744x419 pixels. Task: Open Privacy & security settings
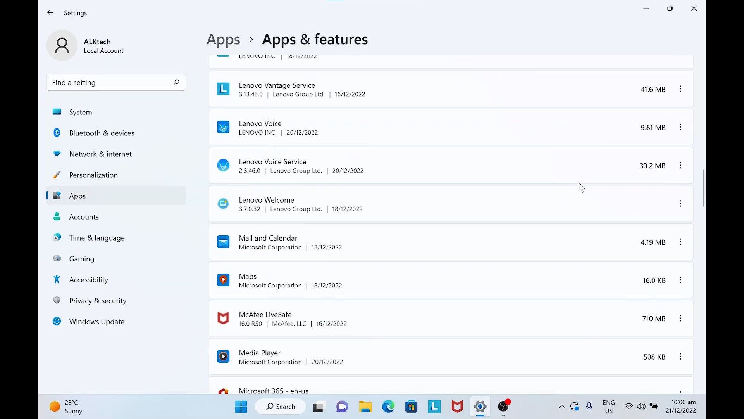(x=116, y=301)
